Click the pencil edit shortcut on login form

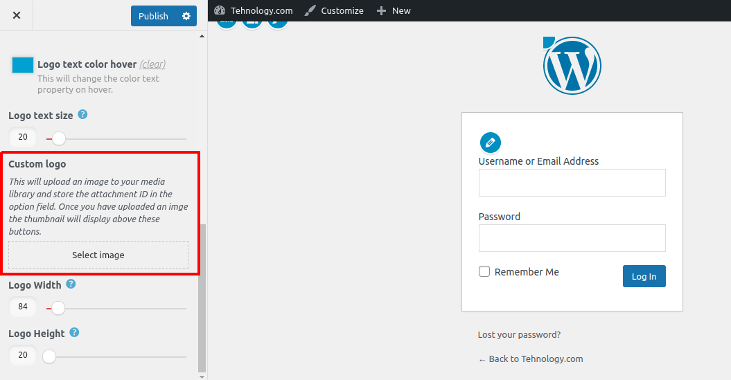491,143
